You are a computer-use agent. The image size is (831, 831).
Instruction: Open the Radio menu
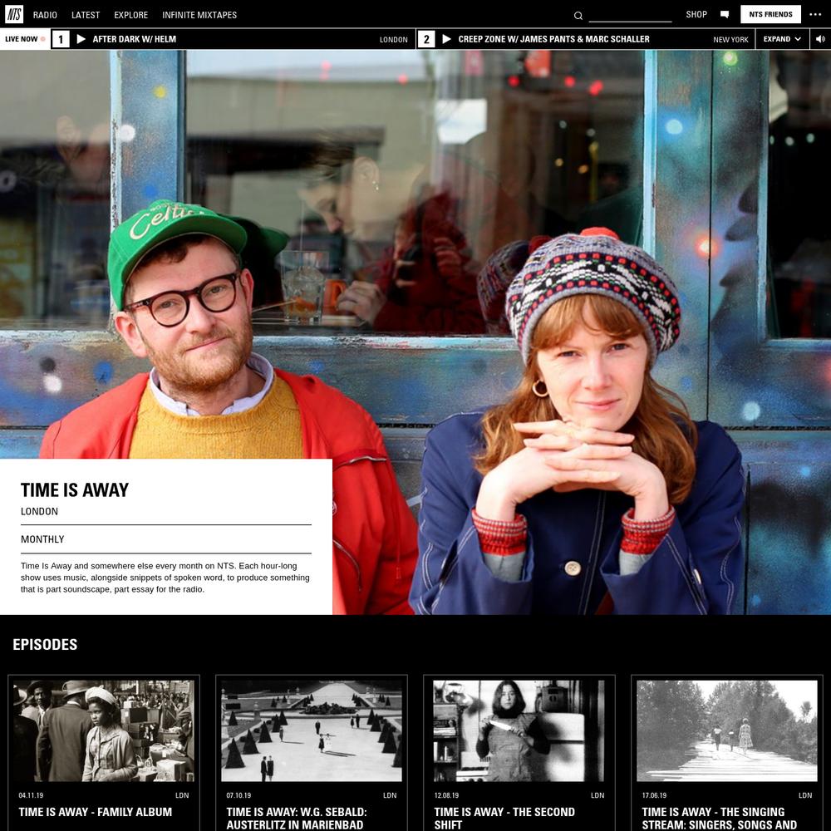tap(45, 15)
